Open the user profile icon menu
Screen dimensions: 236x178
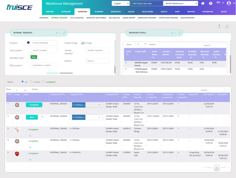[x=229, y=3]
